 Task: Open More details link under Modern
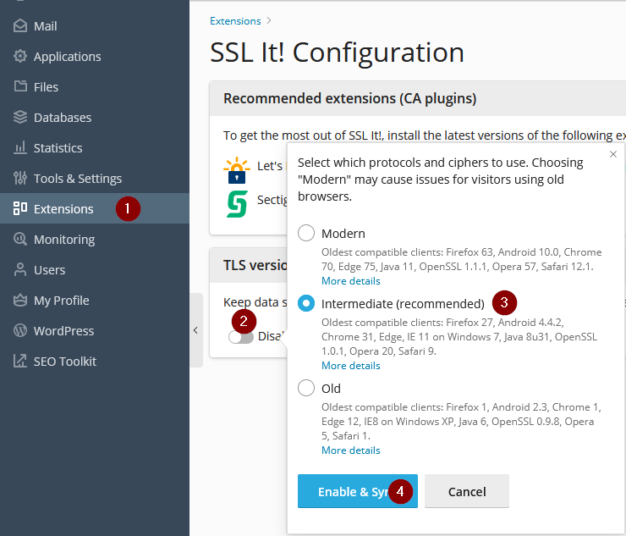point(351,281)
